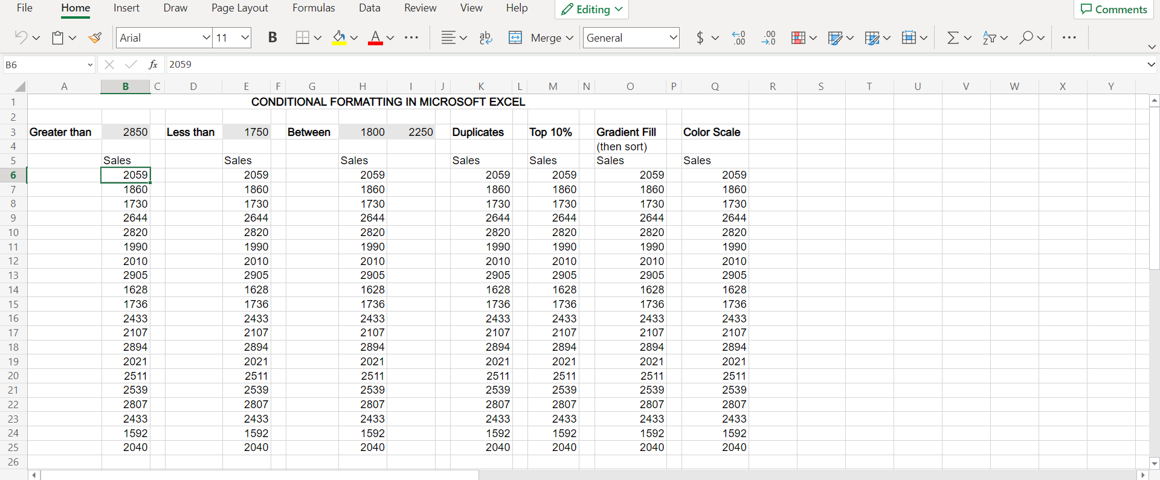Viewport: 1160px width, 480px height.
Task: Open the Find and Select magnifier
Action: pos(1032,37)
